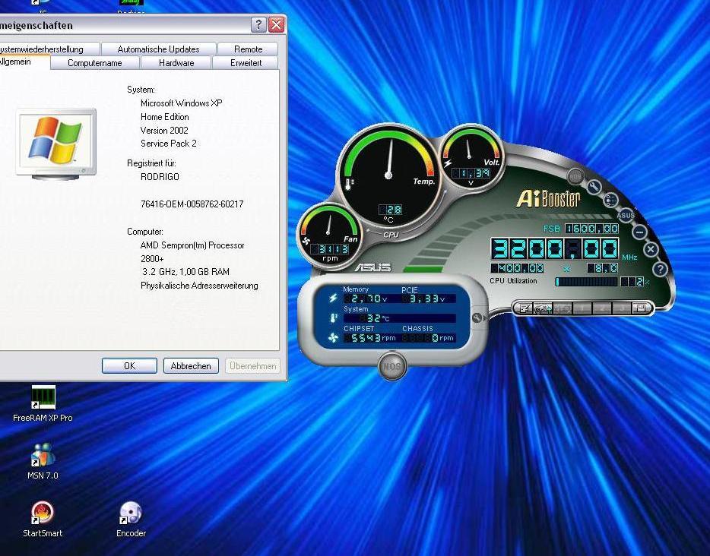Click the thermometer icon on the Temp gauge
Image resolution: width=710 pixels, height=556 pixels.
(350, 183)
